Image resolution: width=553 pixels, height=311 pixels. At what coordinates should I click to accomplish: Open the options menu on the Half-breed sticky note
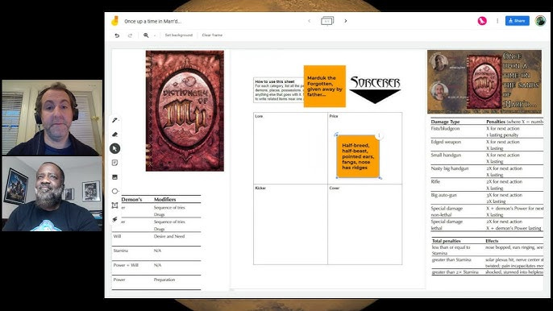pyautogui.click(x=379, y=135)
